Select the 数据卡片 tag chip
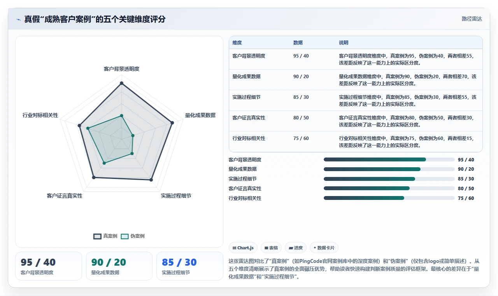The width and height of the screenshot is (498, 296). 324,248
